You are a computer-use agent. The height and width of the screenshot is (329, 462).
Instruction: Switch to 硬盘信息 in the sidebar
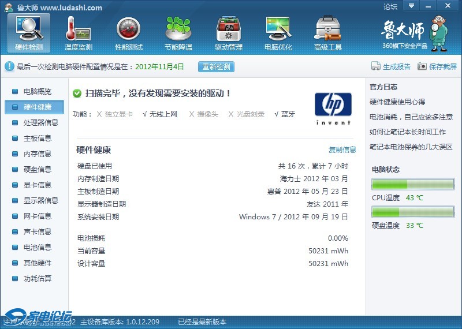(x=37, y=169)
